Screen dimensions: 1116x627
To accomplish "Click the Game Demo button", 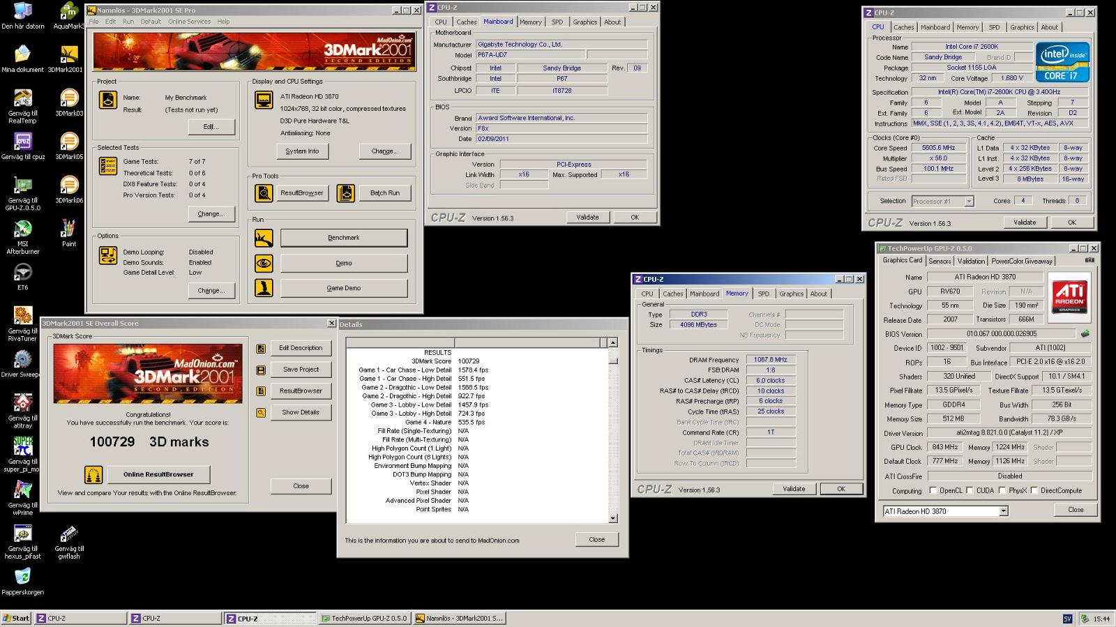I will click(344, 288).
